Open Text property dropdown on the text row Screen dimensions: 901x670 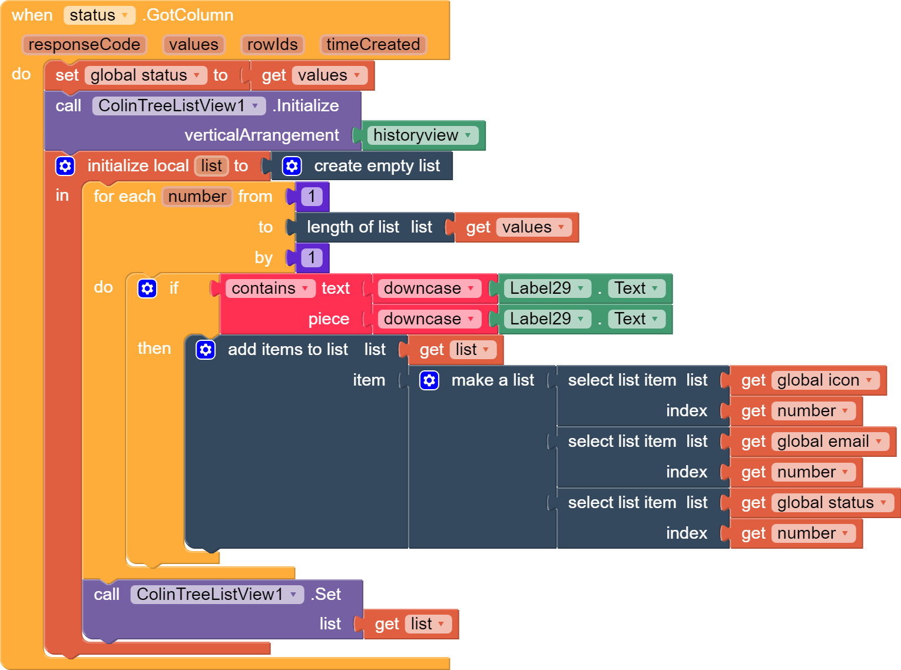click(637, 288)
